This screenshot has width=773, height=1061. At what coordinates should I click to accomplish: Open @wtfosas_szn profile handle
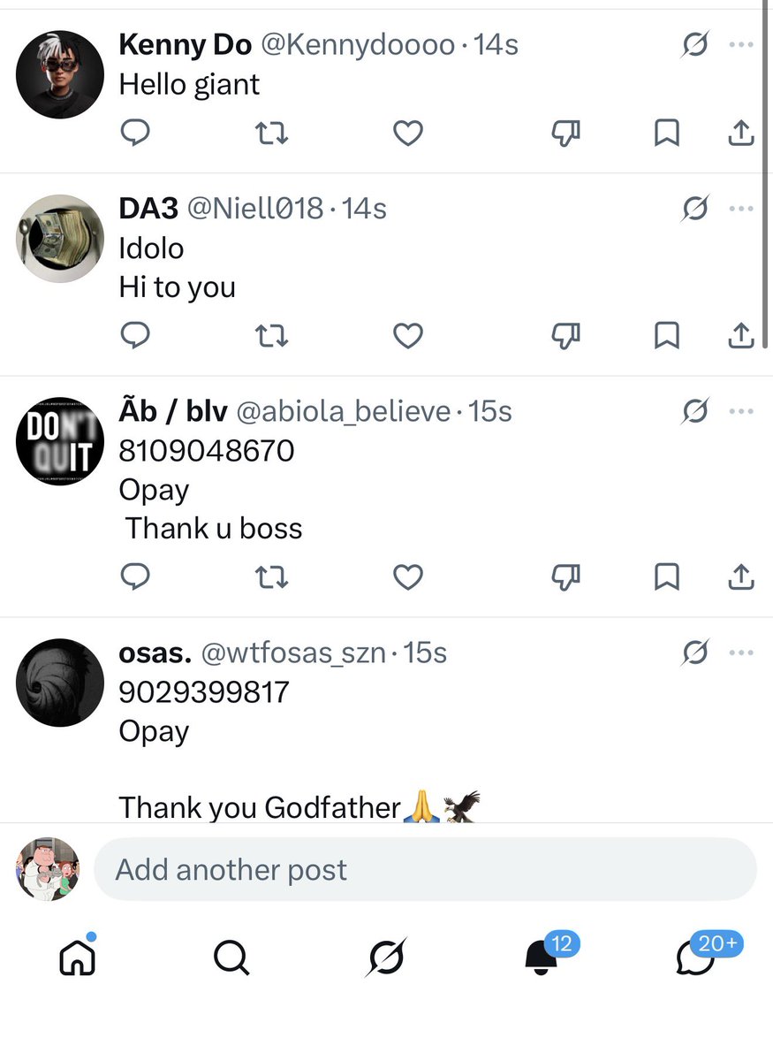click(x=294, y=653)
